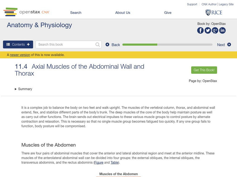Click the LinkedIn share icon
The width and height of the screenshot is (237, 177).
pos(222,30)
